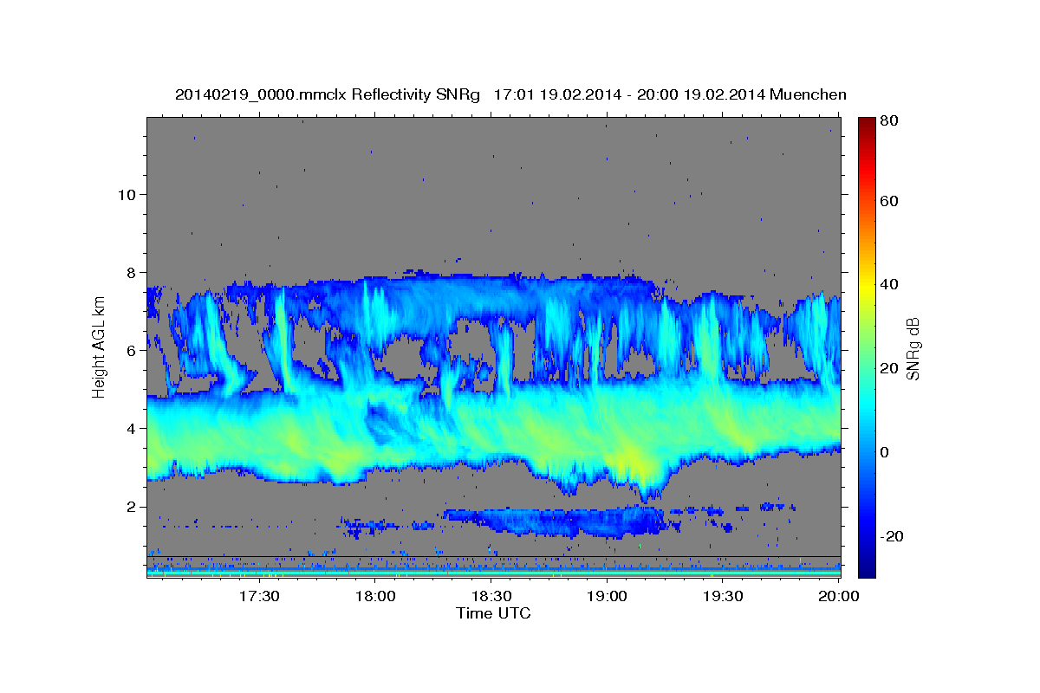Click the height tick label 8
1040x693 pixels.
coord(130,272)
